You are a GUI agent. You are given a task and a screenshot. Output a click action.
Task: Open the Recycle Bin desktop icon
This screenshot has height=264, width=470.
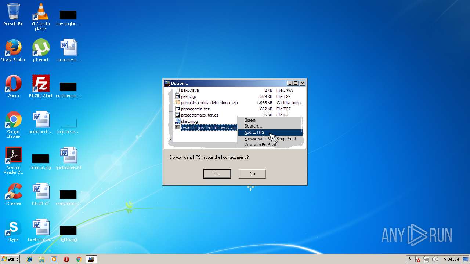click(x=13, y=15)
